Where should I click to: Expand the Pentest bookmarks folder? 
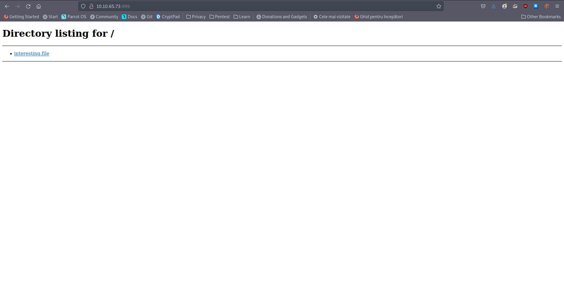219,17
